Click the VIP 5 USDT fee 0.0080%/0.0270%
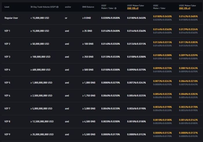The width and height of the screenshot is (203, 142). coord(110,82)
